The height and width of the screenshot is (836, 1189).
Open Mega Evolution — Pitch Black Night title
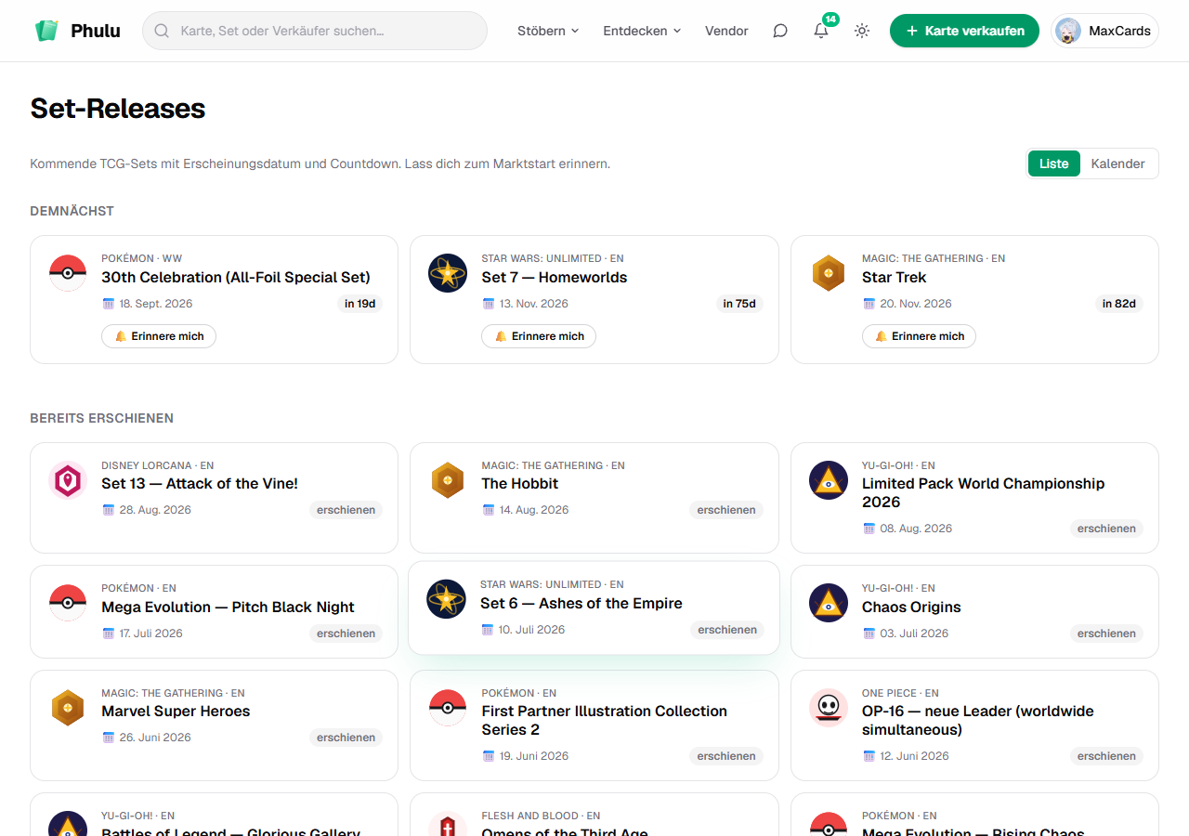(228, 607)
